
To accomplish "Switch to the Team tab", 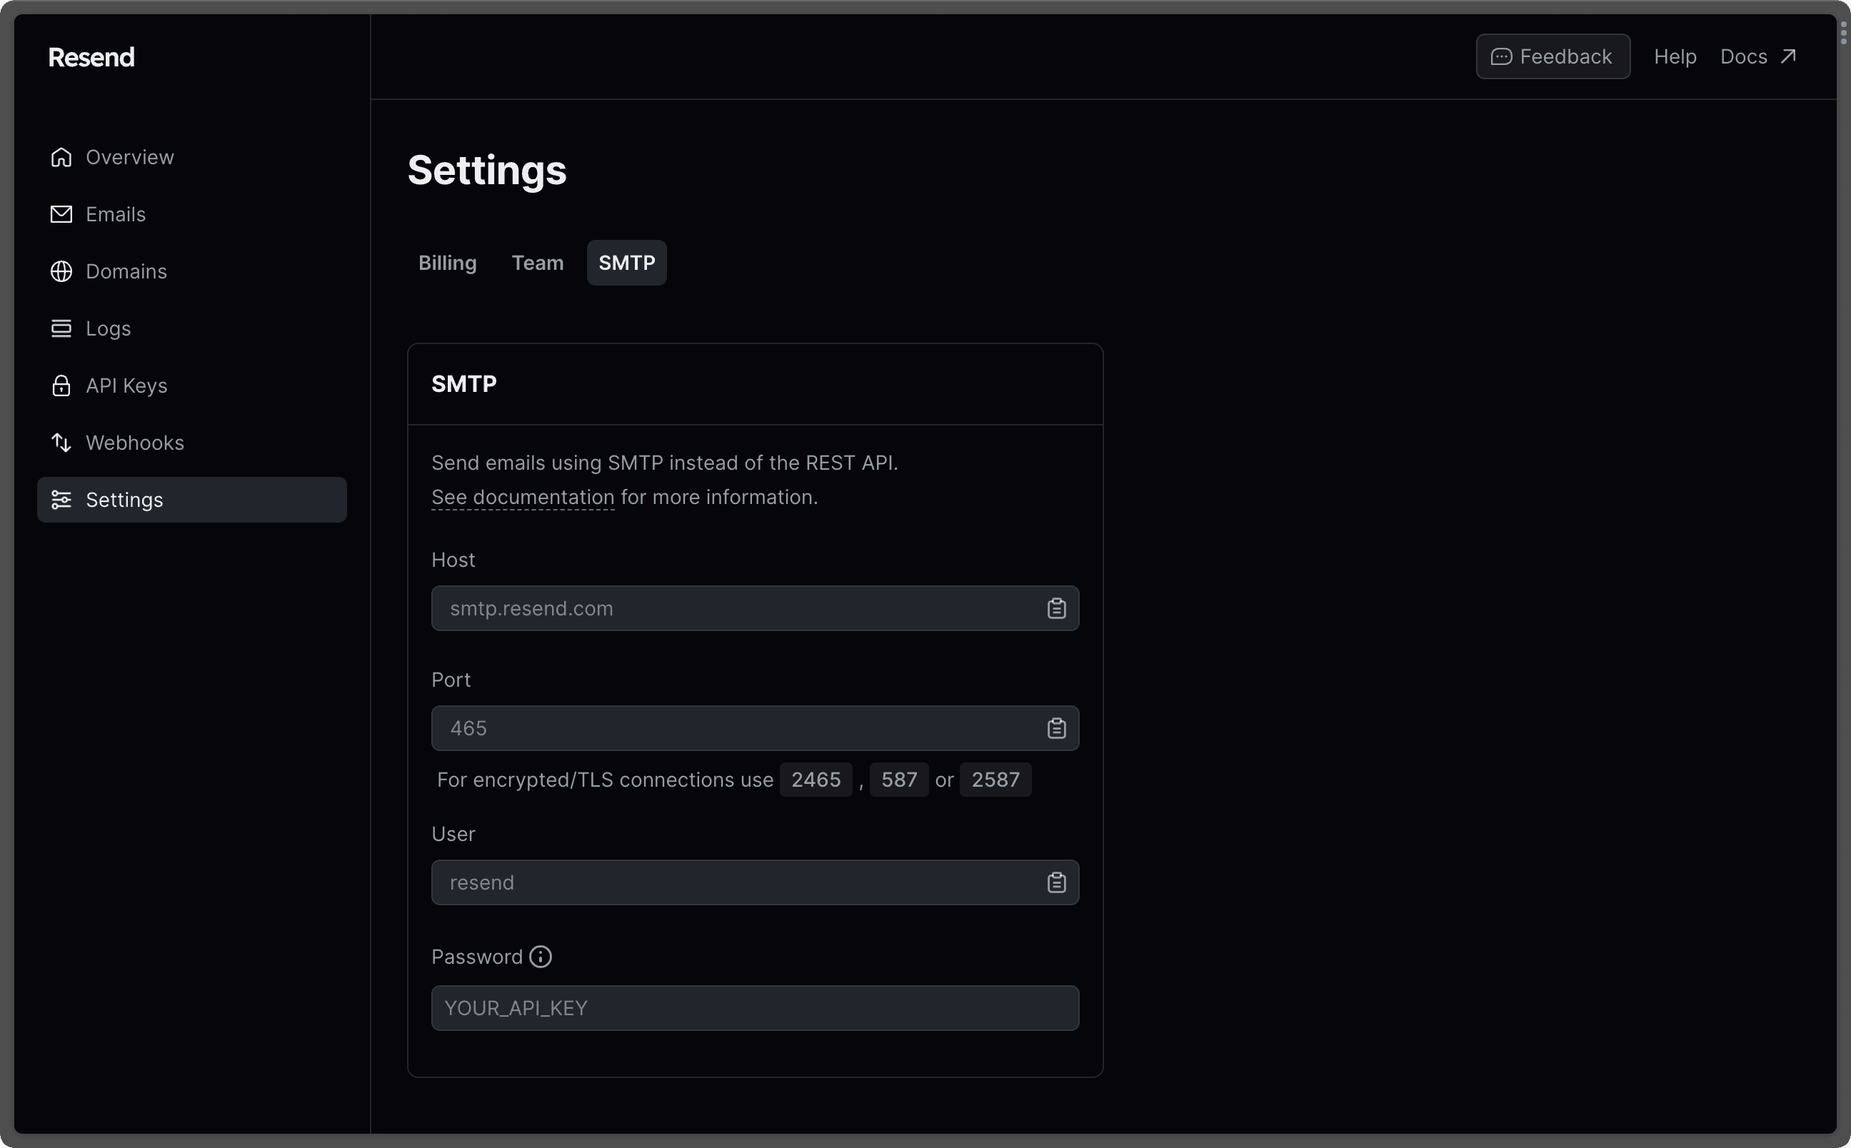I will pos(537,263).
